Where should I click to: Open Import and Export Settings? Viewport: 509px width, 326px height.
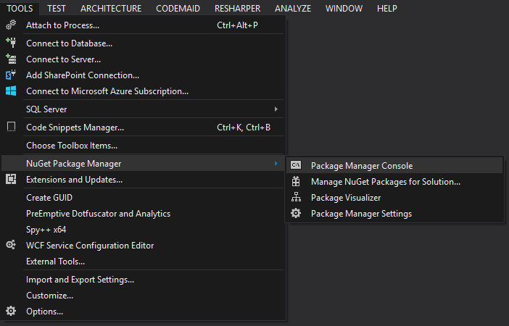pyautogui.click(x=80, y=279)
